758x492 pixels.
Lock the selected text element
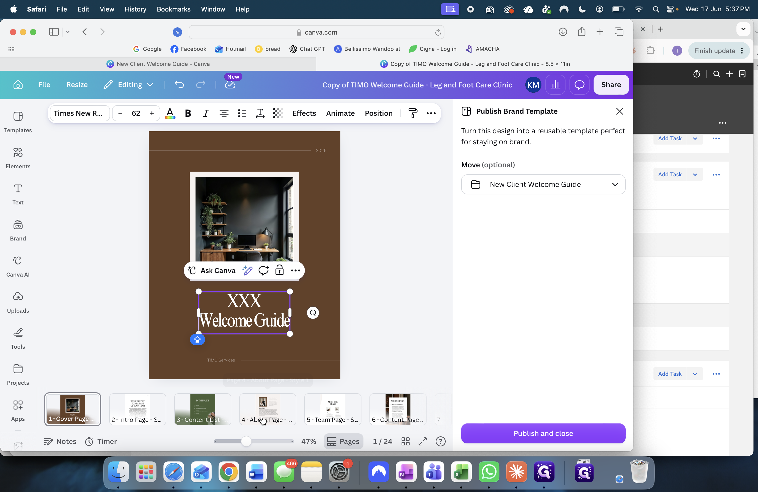tap(279, 271)
